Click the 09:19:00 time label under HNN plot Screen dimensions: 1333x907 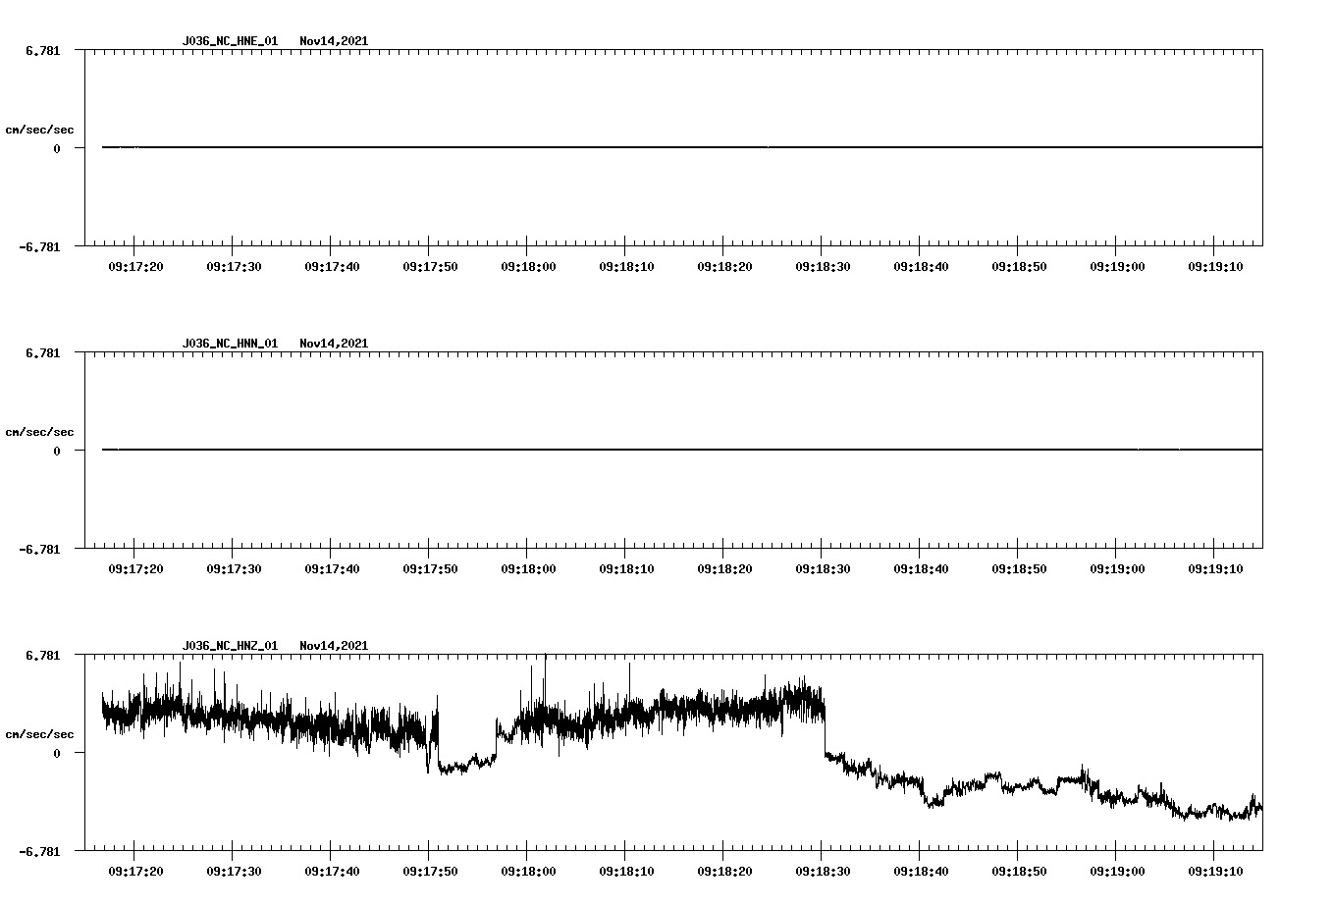click(1117, 569)
